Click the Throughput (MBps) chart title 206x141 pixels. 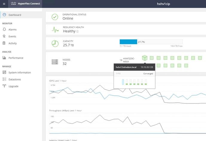[65, 111]
